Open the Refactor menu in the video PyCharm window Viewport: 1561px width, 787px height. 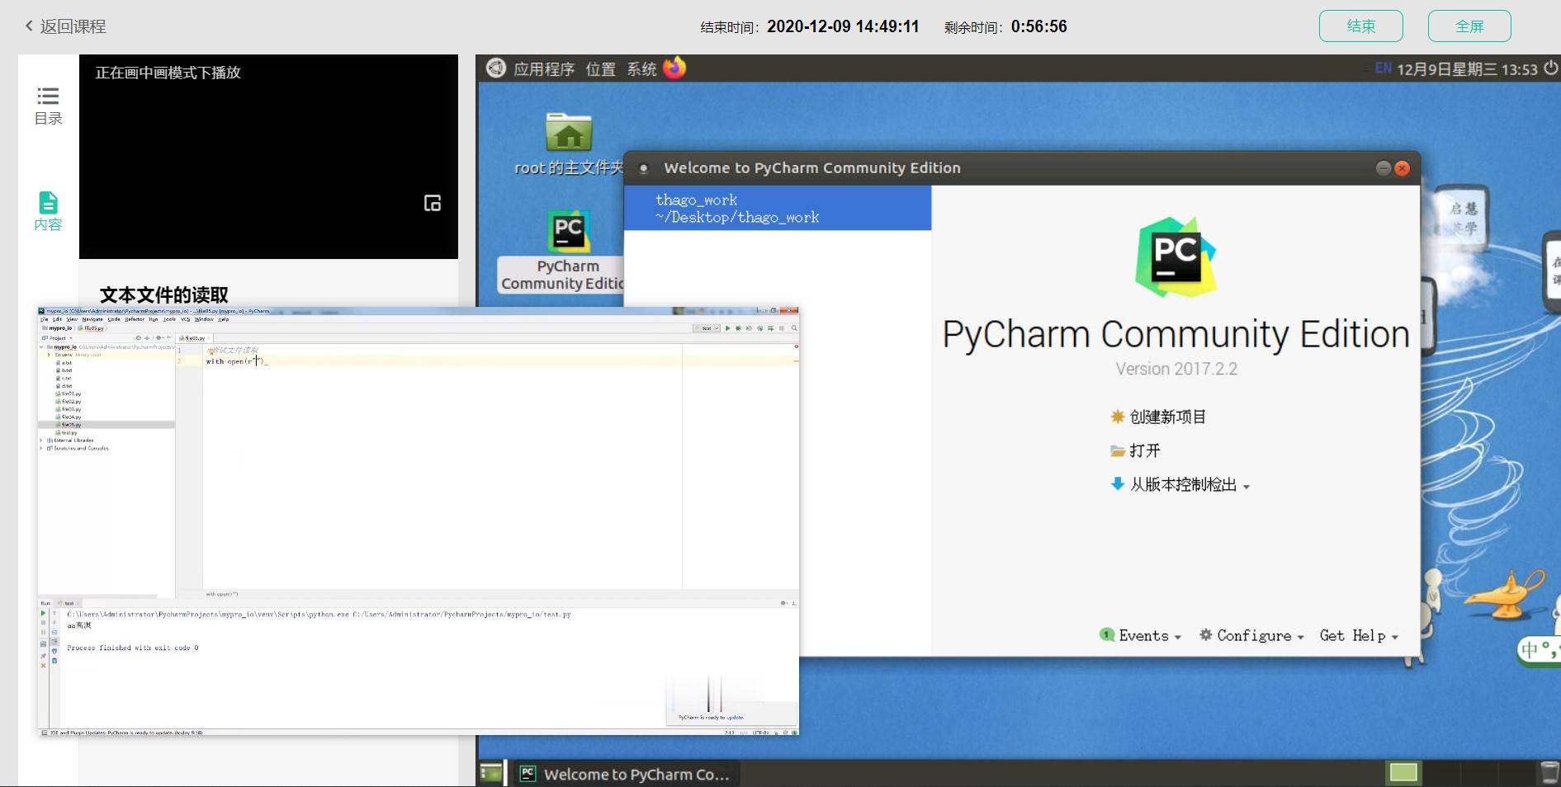pyautogui.click(x=135, y=319)
